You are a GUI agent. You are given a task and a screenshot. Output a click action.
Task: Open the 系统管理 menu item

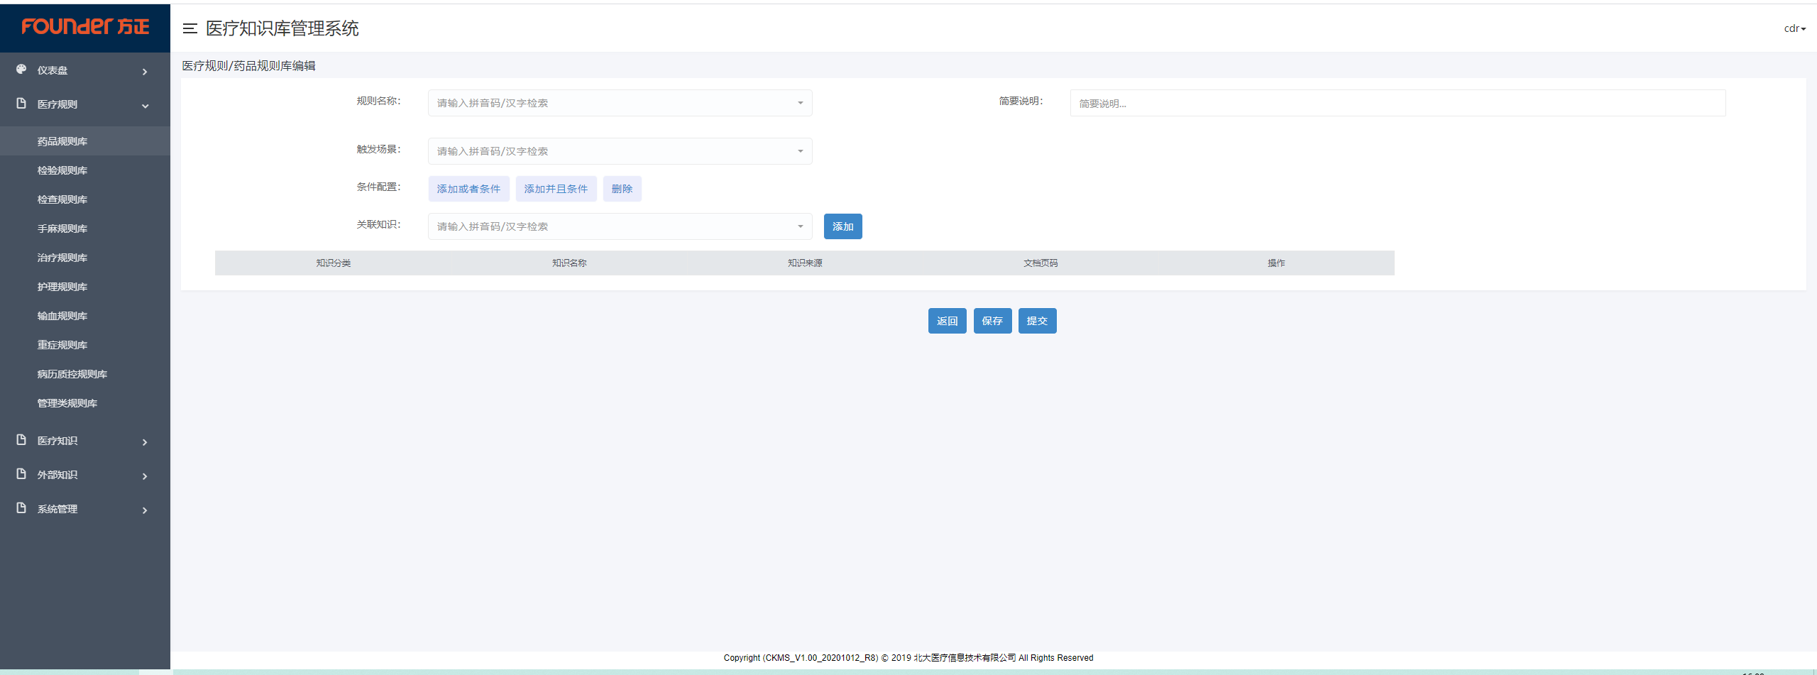(85, 509)
